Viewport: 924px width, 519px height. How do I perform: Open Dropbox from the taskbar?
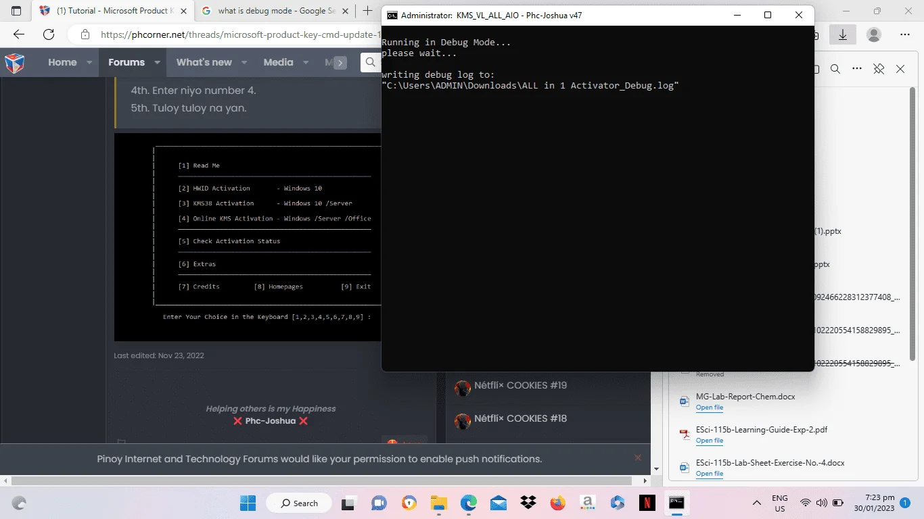528,503
